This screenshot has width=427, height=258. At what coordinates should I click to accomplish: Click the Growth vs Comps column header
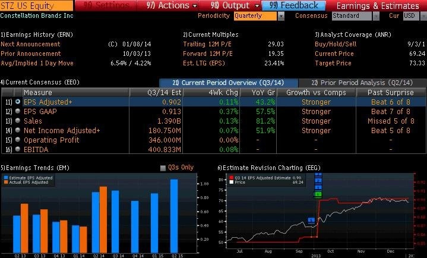(316, 93)
